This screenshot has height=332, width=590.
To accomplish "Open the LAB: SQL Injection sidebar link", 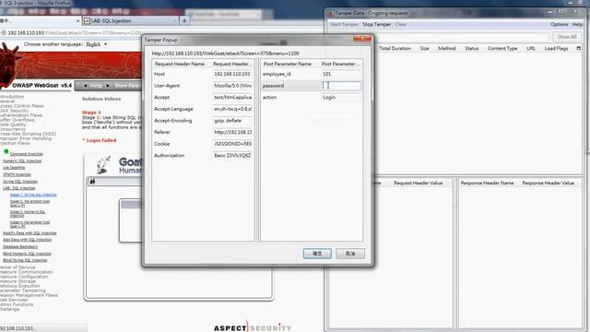I will [19, 188].
